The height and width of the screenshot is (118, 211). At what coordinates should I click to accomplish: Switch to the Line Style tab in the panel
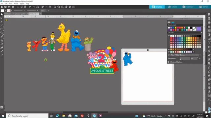169,22
